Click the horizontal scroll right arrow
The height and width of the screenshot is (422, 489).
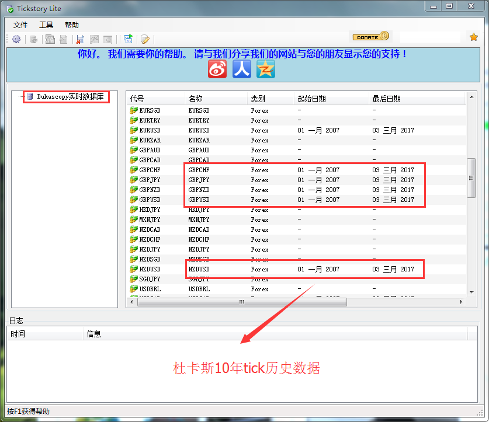(461, 302)
